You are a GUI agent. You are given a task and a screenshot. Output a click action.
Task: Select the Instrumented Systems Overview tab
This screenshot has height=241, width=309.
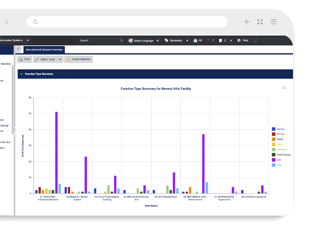[44, 50]
